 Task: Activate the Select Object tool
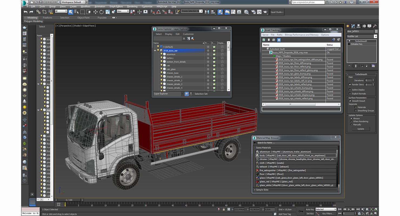[71, 12]
